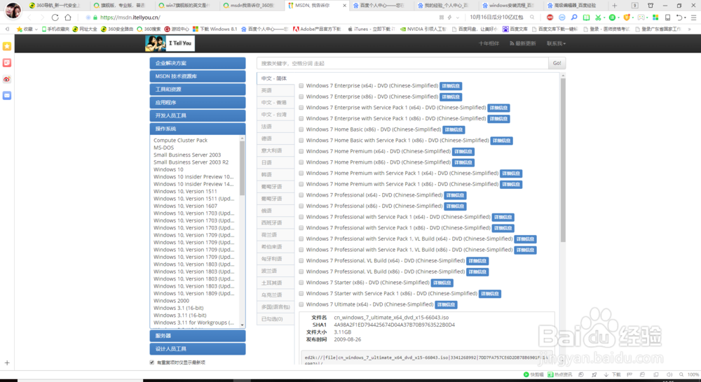Click the user avatar in top-left corner
The image size is (701, 382).
(13, 9)
